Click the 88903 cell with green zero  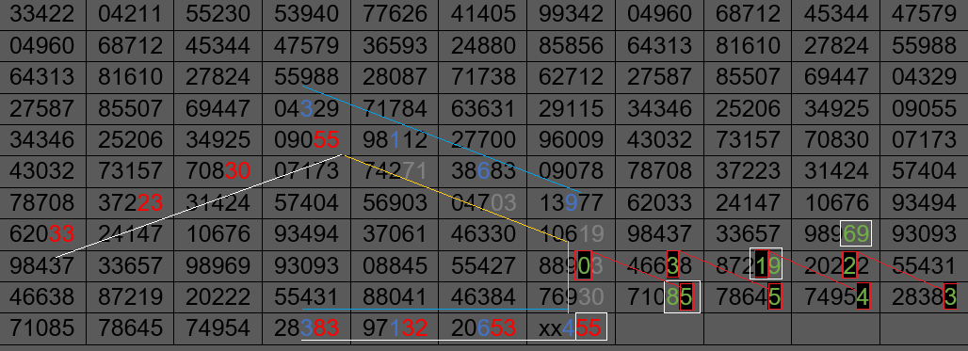571,266
